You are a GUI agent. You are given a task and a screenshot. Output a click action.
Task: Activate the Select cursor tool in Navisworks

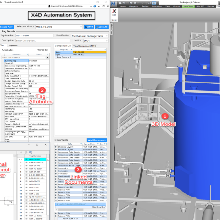pos(154,3)
